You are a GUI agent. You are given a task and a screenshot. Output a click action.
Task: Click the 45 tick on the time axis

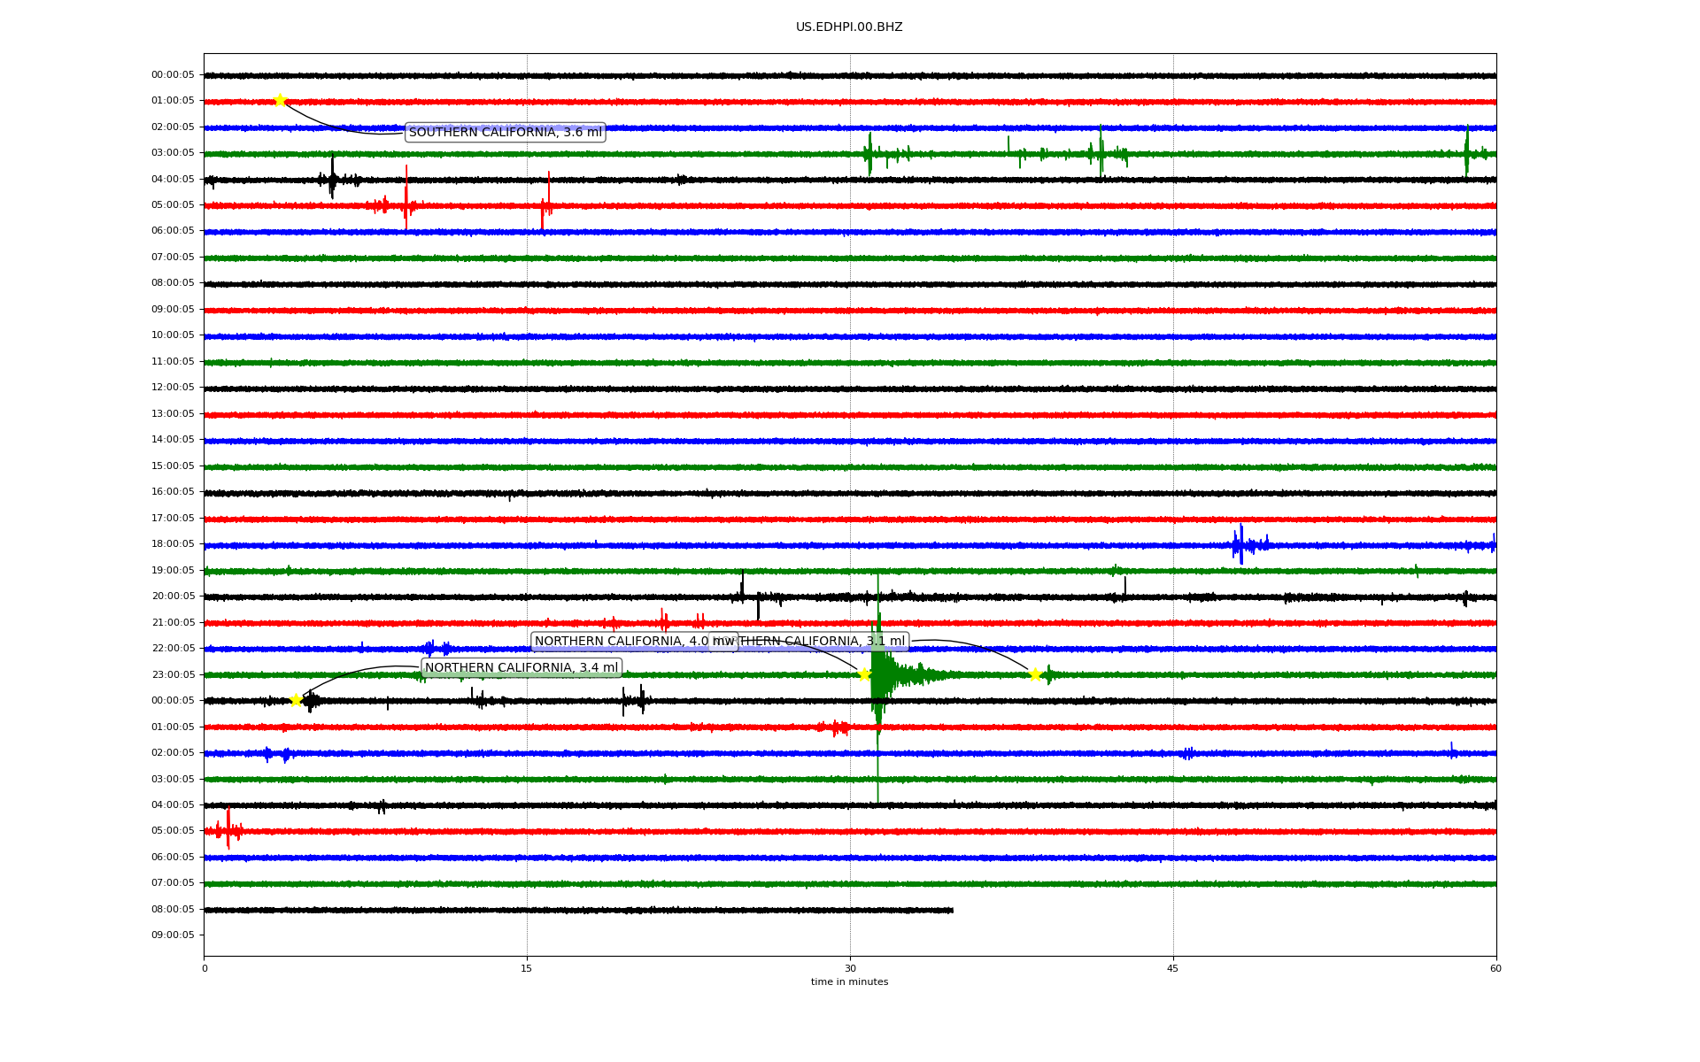[1173, 968]
